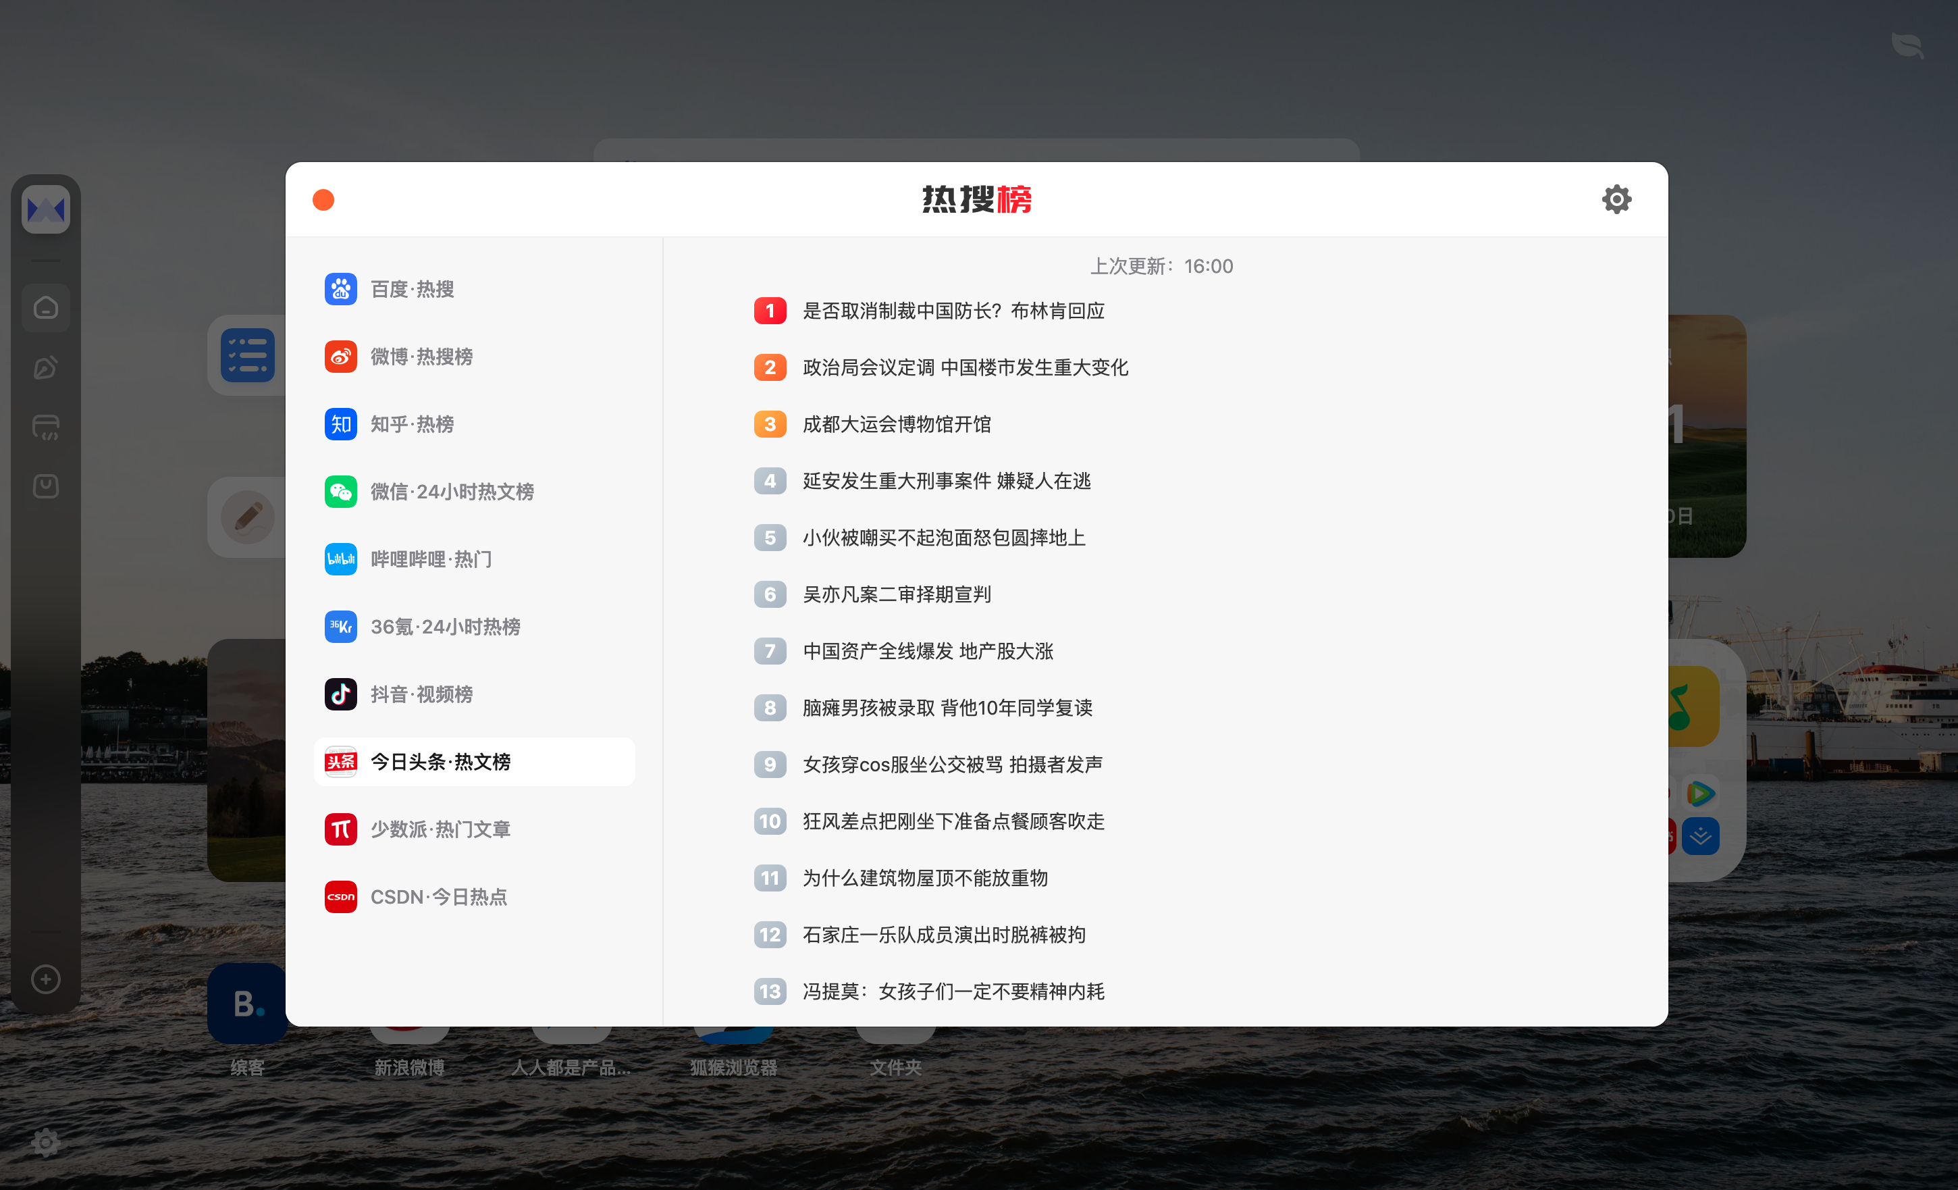Select the 百度·热搜 source
Image resolution: width=1958 pixels, height=1190 pixels.
[x=412, y=289]
